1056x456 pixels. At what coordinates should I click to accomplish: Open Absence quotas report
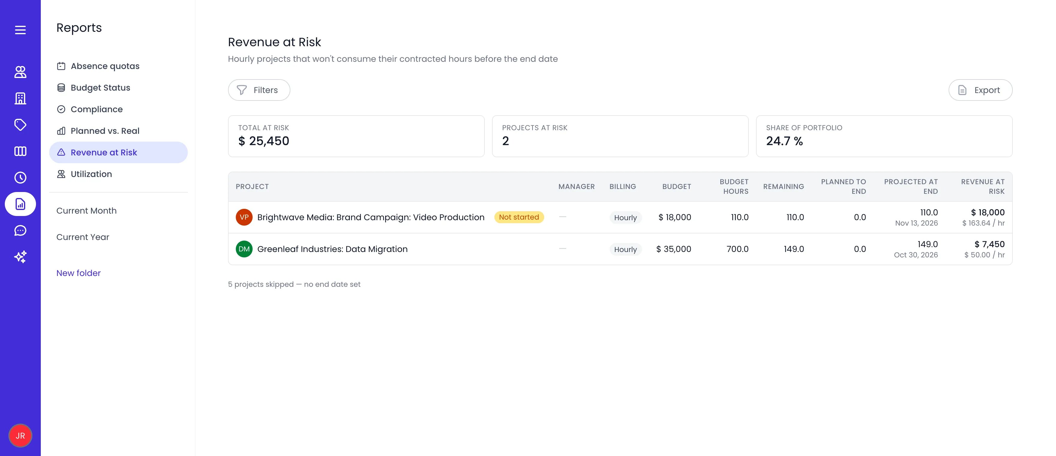click(118, 66)
